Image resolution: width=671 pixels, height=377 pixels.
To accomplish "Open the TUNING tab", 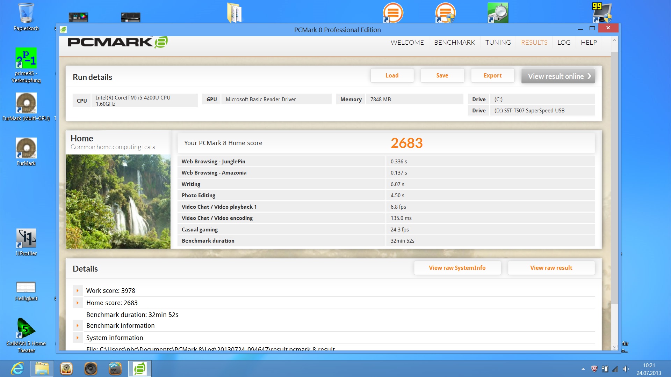I will tap(498, 43).
